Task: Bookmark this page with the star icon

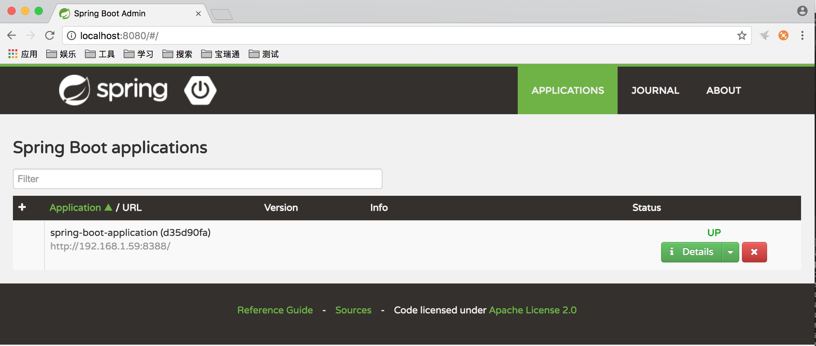Action: click(742, 35)
